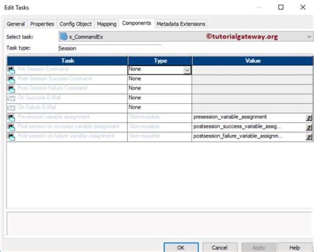Click Type cell for Post-Session Success Command
The image size is (314, 252).
(x=160, y=79)
